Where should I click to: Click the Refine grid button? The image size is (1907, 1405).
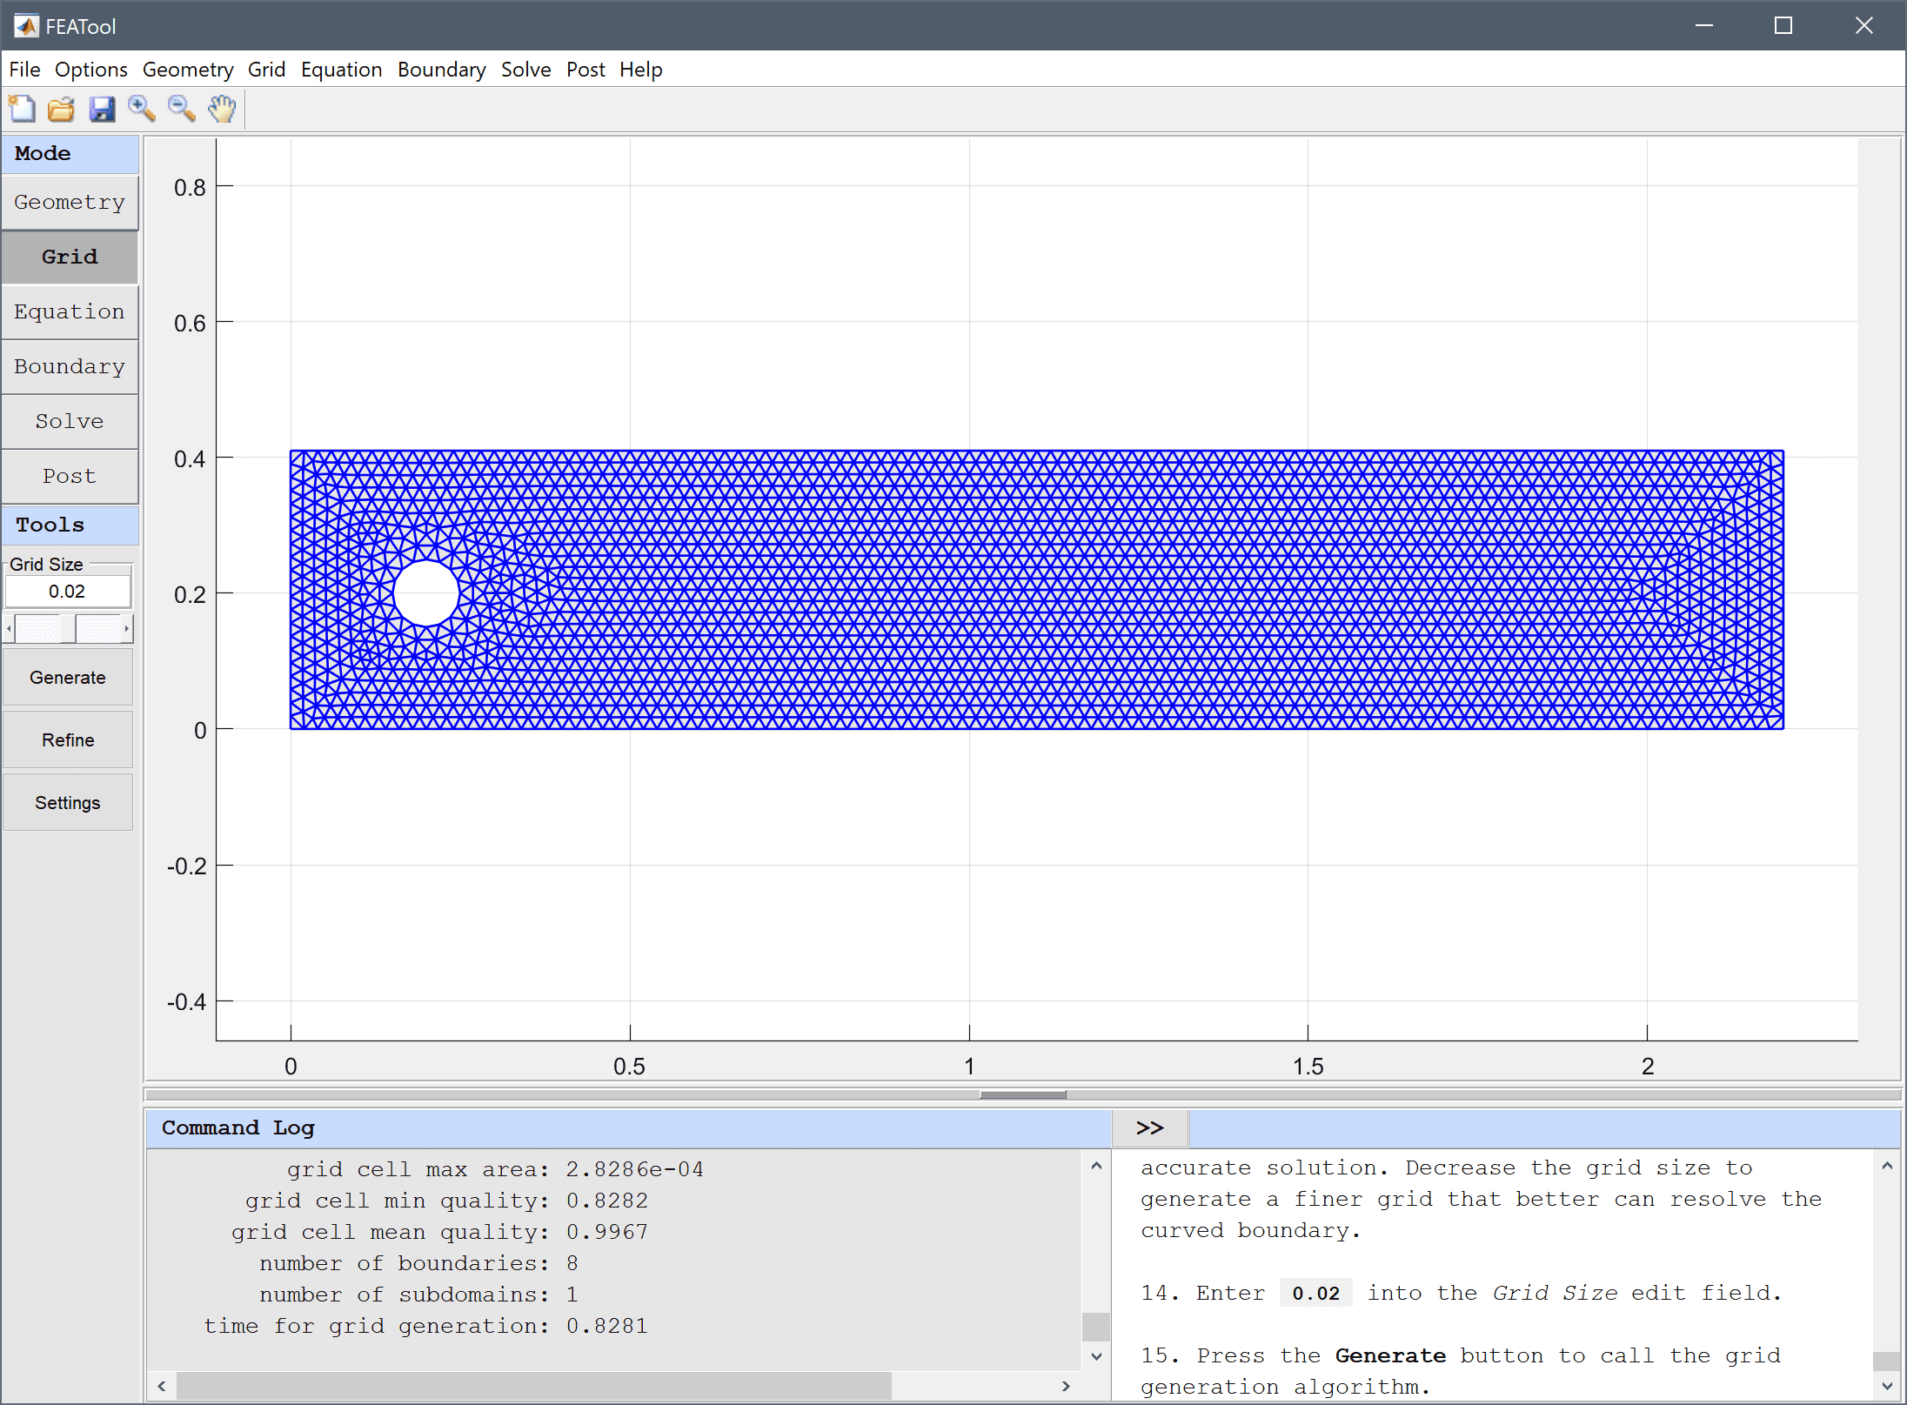click(68, 740)
